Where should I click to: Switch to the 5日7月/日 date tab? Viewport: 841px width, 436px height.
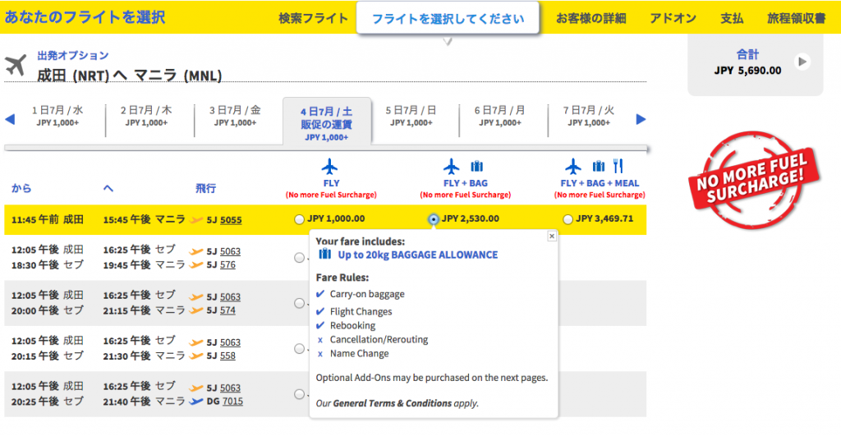coord(411,116)
